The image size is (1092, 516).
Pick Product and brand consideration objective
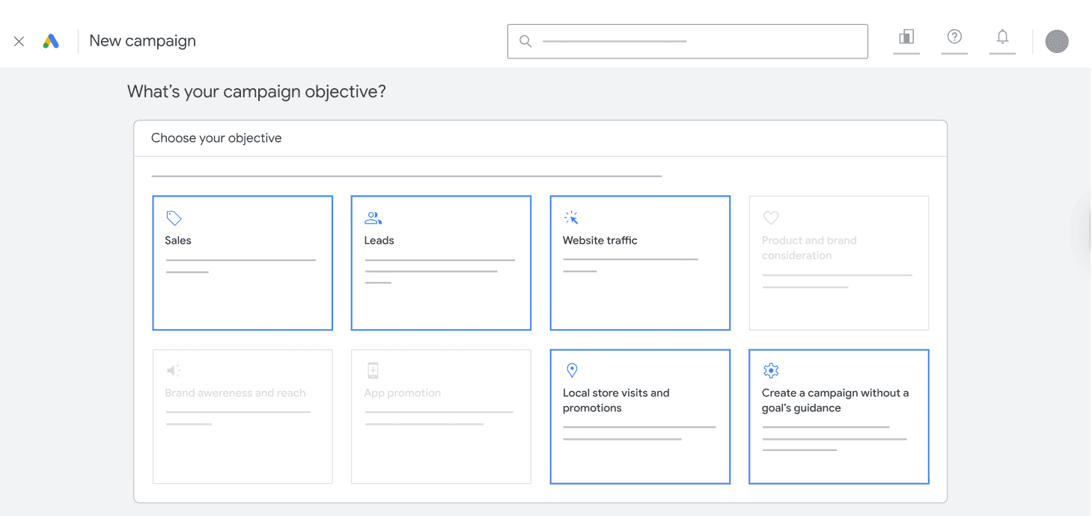(x=838, y=262)
